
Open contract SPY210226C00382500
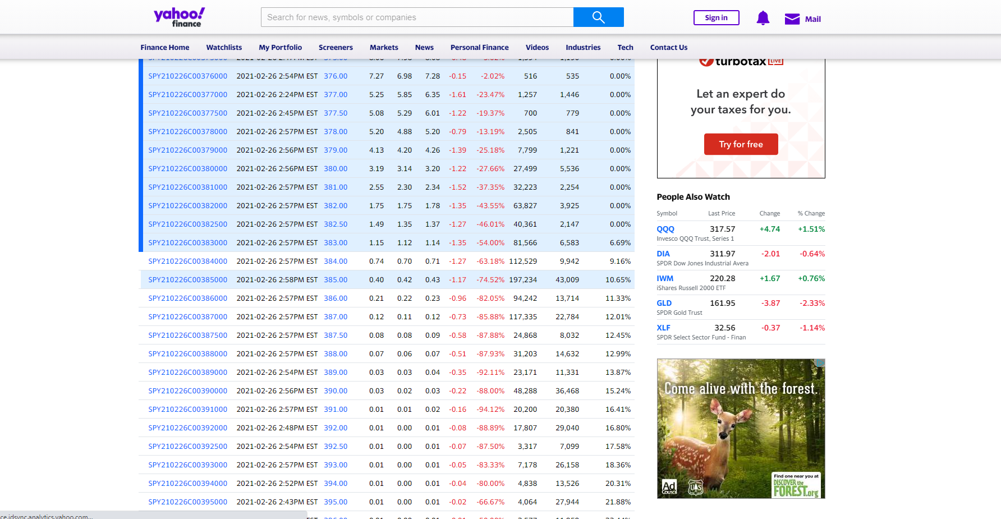[x=187, y=224]
